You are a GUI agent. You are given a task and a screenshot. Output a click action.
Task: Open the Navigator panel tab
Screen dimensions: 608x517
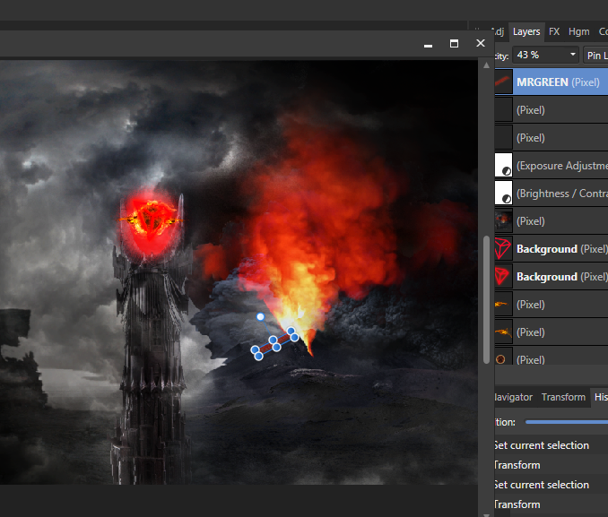[x=513, y=397]
